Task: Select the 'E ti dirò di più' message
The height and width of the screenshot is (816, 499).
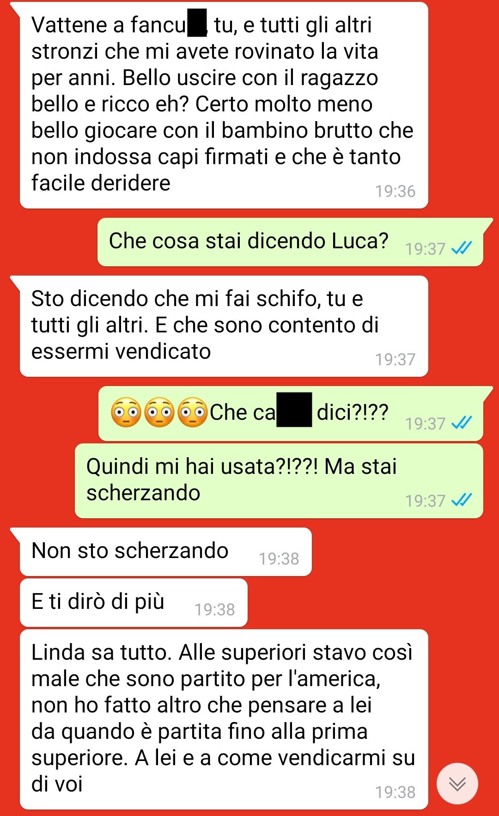Action: [134, 603]
